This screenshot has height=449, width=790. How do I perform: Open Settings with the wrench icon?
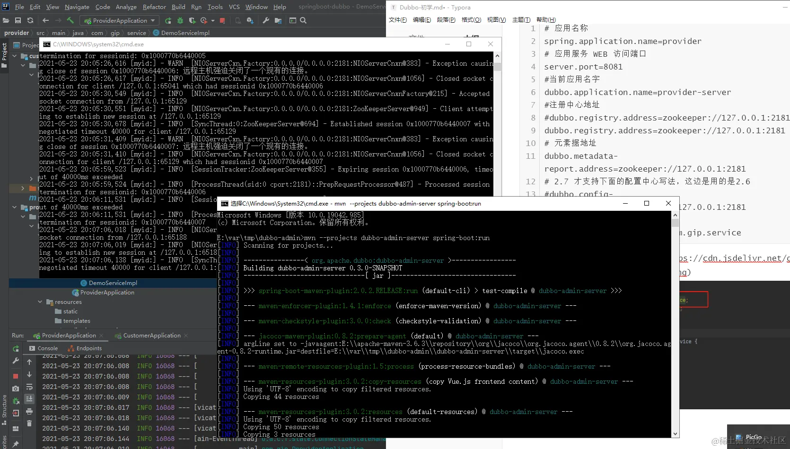click(266, 20)
